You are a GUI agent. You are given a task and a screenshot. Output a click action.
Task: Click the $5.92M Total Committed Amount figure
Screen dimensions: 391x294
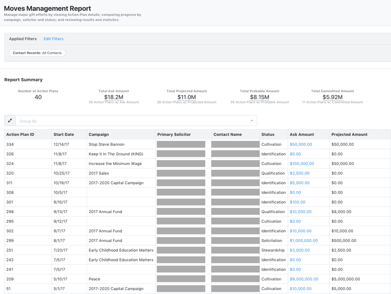332,97
